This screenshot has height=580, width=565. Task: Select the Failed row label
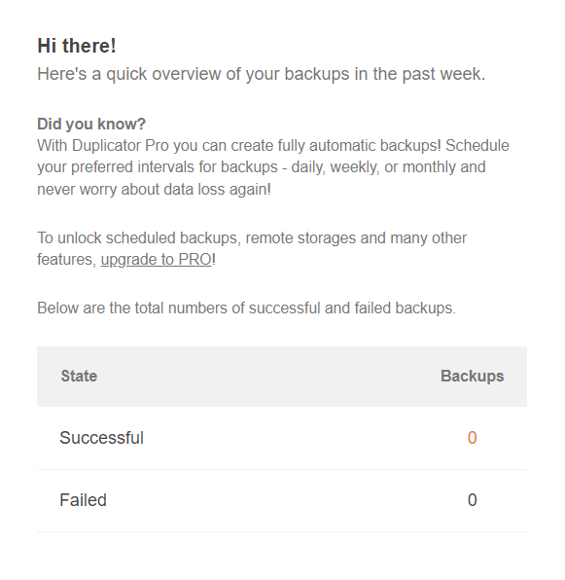click(83, 500)
